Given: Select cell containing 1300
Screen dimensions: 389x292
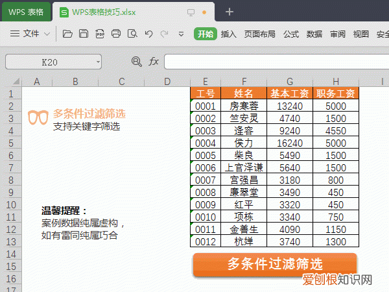Looking at the screenshot, I should [x=336, y=241].
